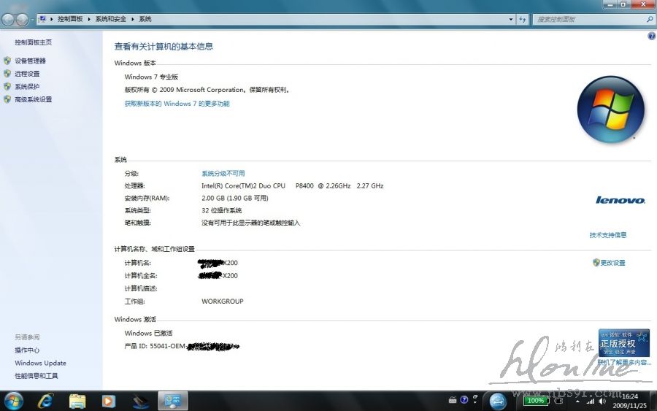
Task: Open 性能信息和工具 link
Action: click(x=36, y=376)
